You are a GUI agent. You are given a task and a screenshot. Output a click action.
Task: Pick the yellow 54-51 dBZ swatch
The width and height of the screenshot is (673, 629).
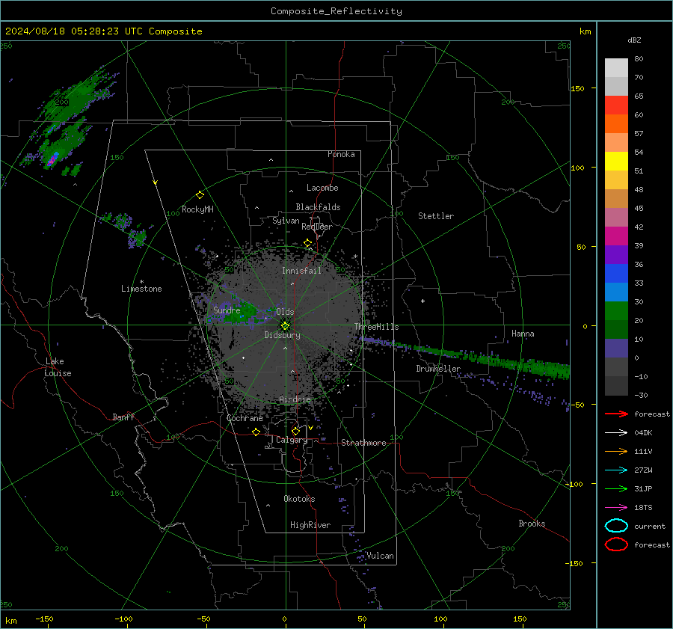pyautogui.click(x=616, y=162)
